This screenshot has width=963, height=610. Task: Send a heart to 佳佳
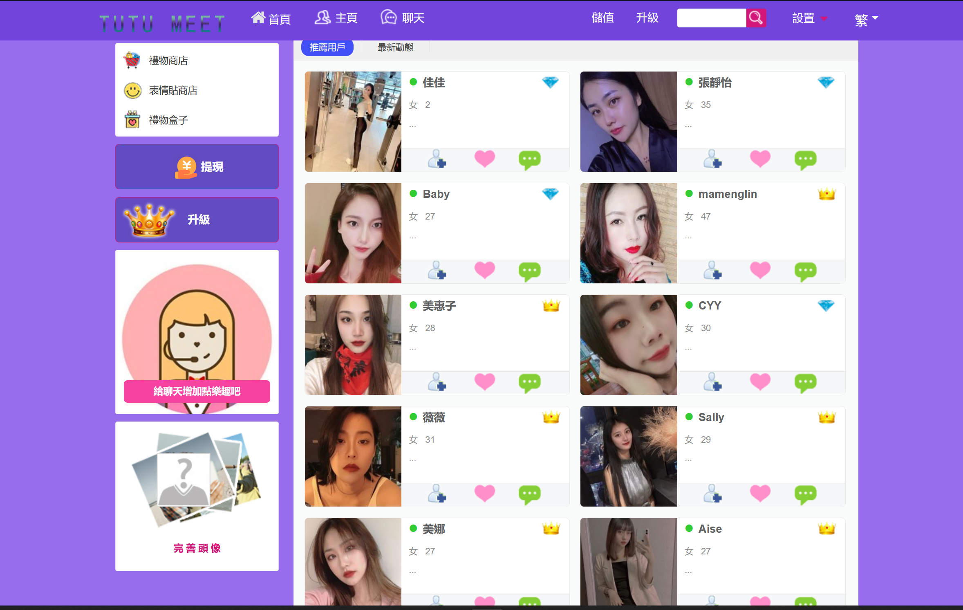coord(484,159)
